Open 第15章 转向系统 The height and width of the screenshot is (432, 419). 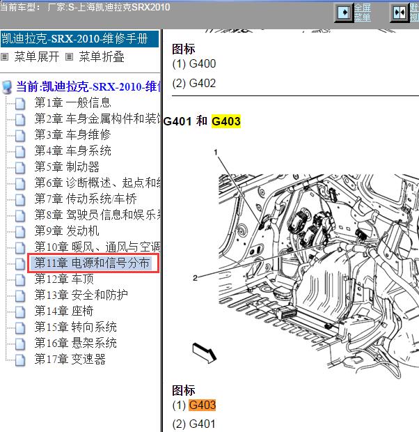(x=75, y=327)
